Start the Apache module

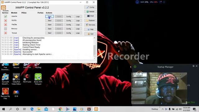(49, 16)
